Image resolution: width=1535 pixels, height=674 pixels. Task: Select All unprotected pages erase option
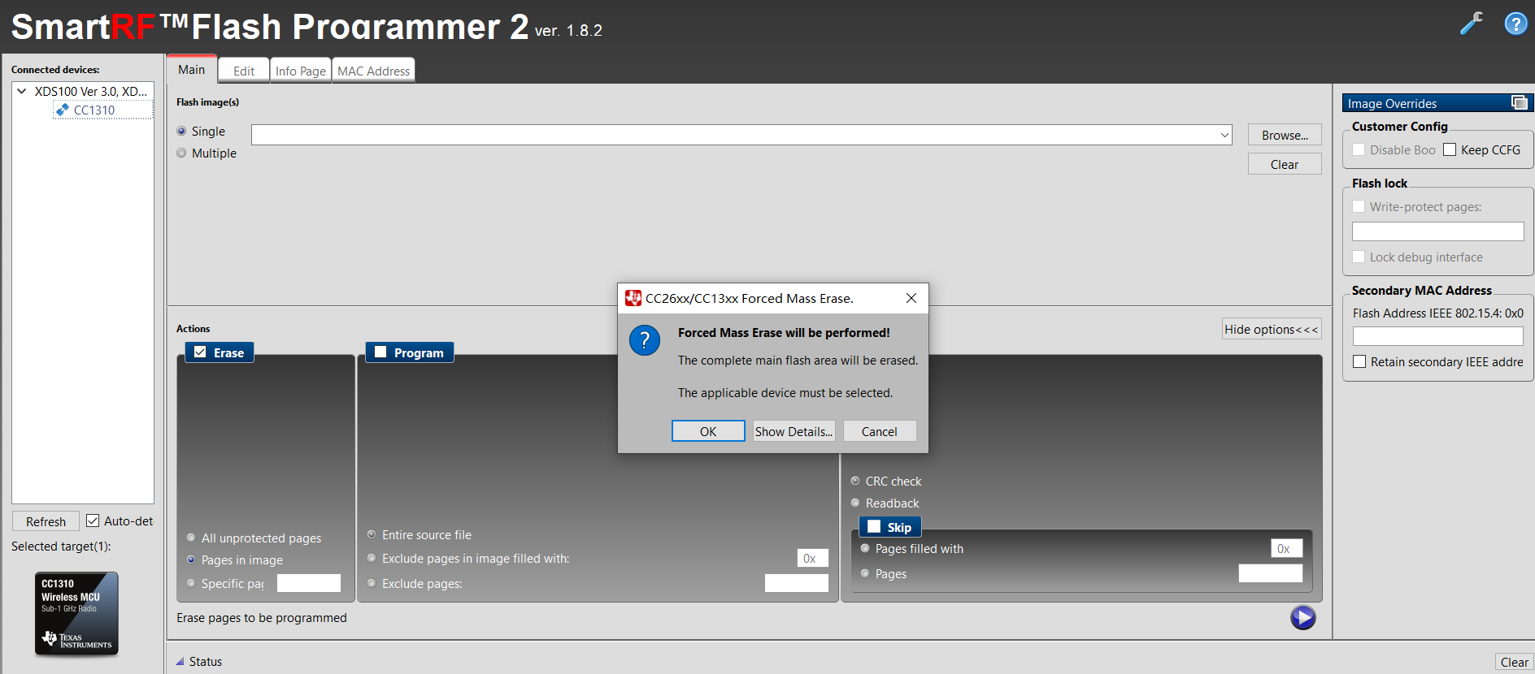click(x=191, y=538)
